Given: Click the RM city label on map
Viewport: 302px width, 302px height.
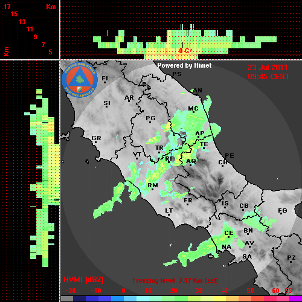Looking at the screenshot, I should 153,185.
